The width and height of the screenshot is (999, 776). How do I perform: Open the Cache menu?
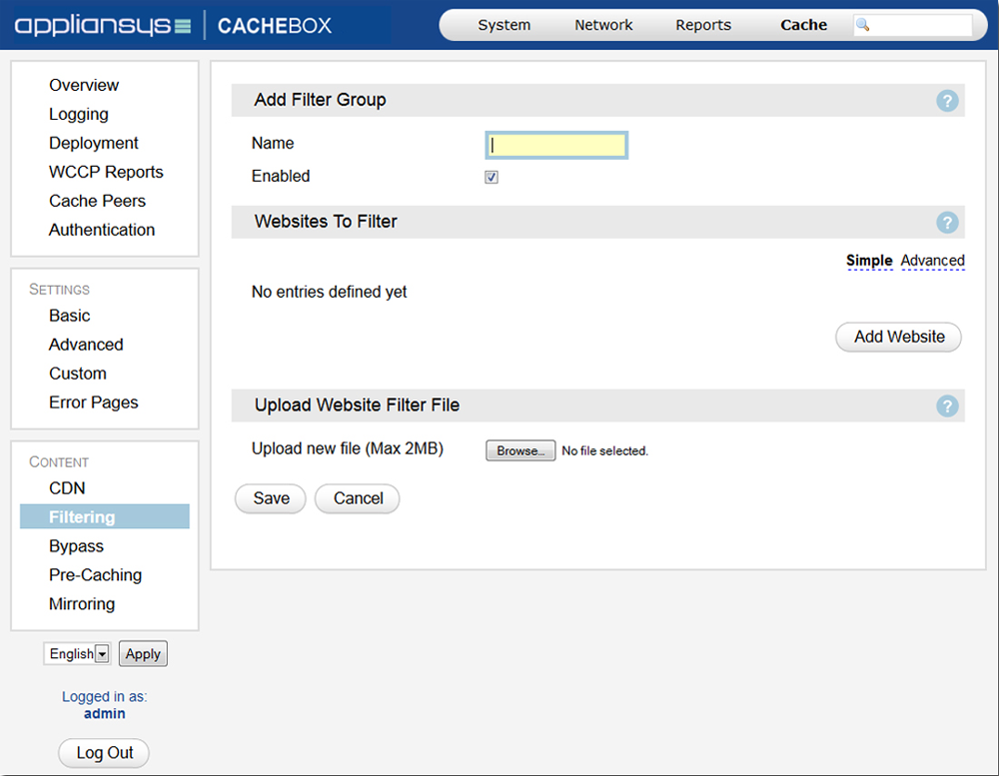803,25
